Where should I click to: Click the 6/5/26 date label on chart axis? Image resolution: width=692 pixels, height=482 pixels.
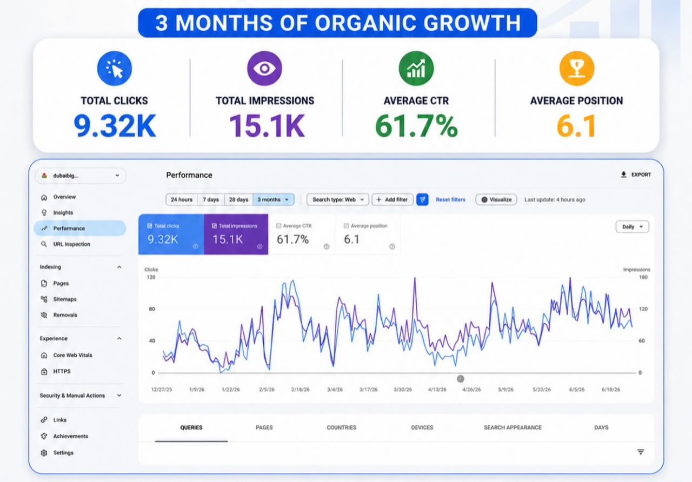click(576, 390)
